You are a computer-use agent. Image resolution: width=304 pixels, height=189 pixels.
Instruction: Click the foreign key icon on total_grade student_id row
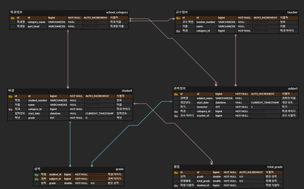coord(176,186)
